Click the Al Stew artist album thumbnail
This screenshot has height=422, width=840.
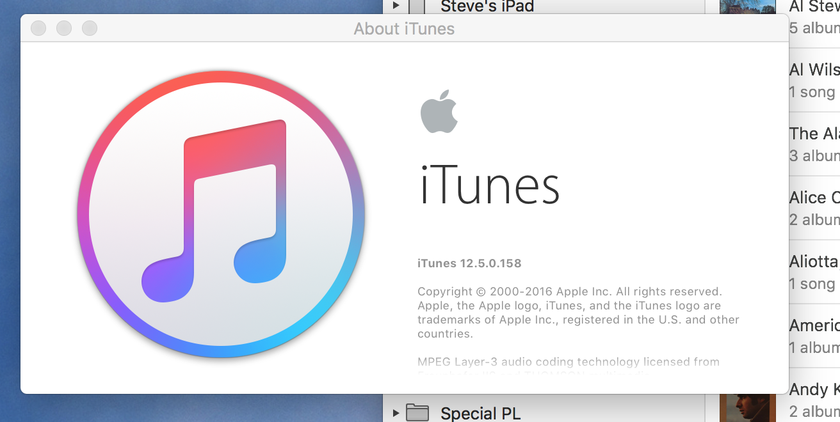click(748, 6)
